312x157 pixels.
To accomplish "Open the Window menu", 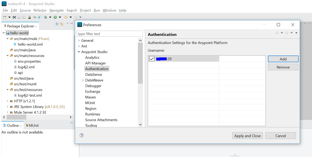I will tap(109, 10).
